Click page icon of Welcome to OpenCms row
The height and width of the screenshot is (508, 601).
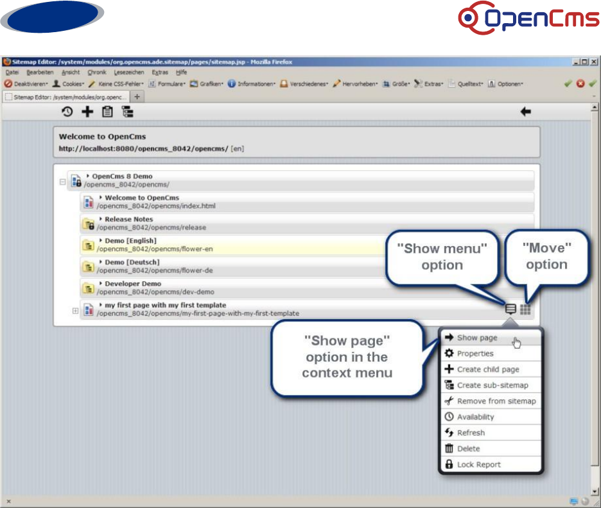tap(89, 202)
